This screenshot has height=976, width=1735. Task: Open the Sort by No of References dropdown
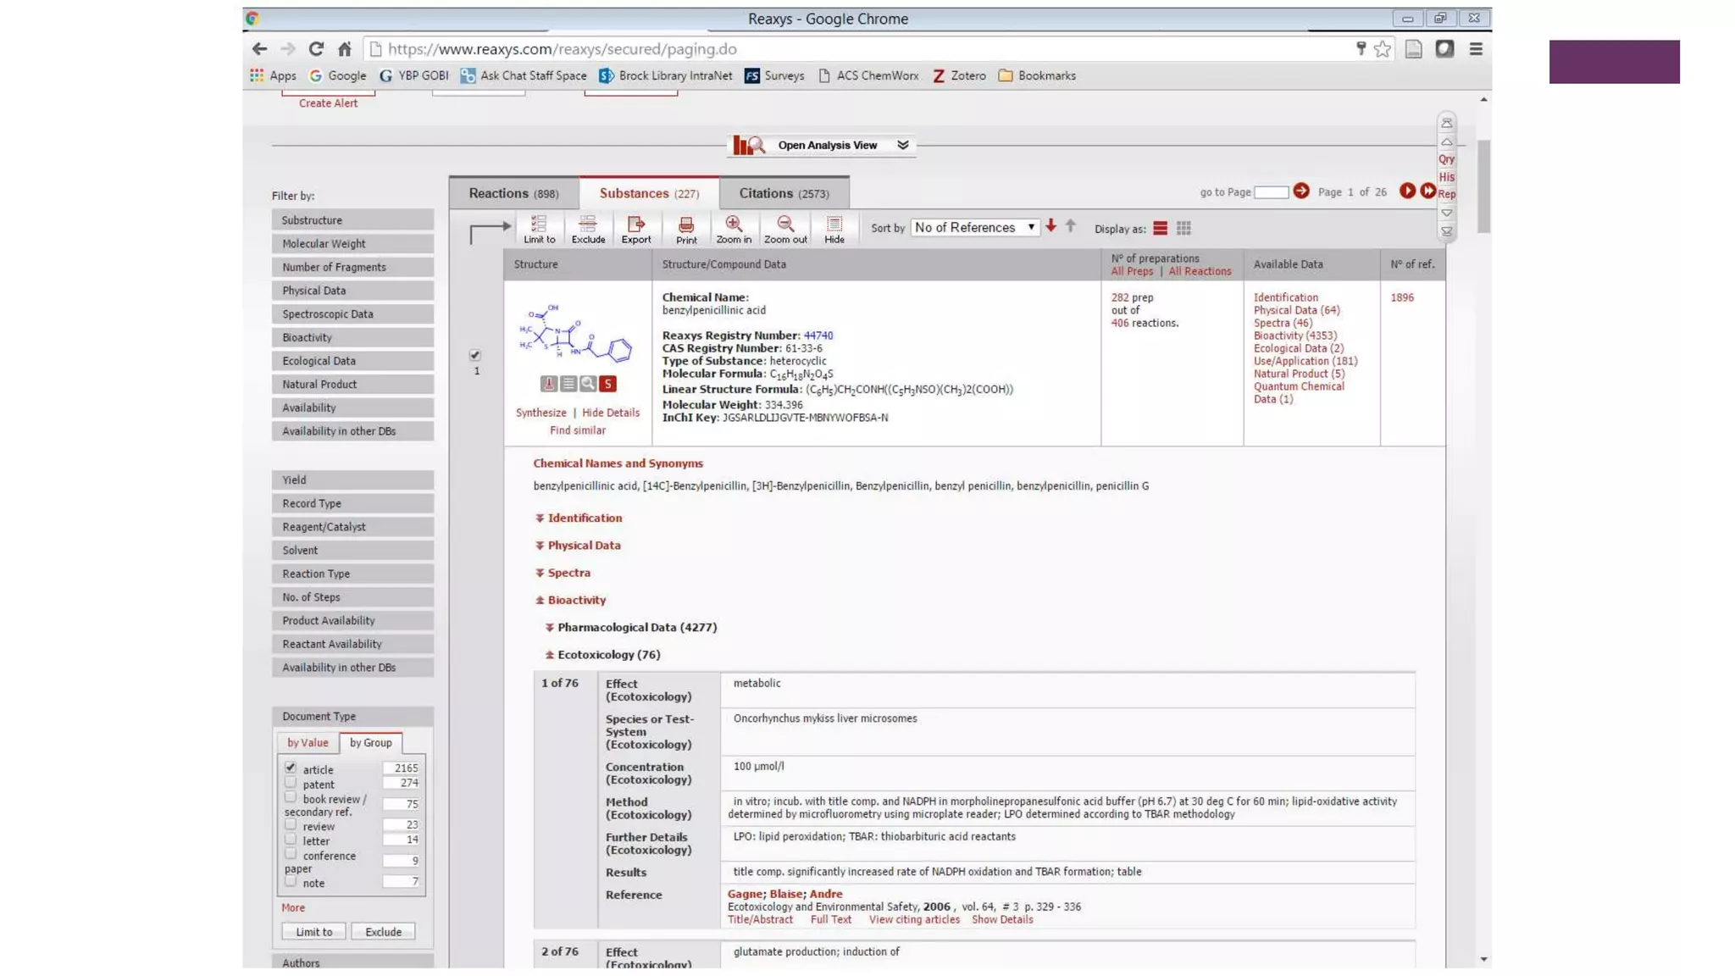(973, 227)
